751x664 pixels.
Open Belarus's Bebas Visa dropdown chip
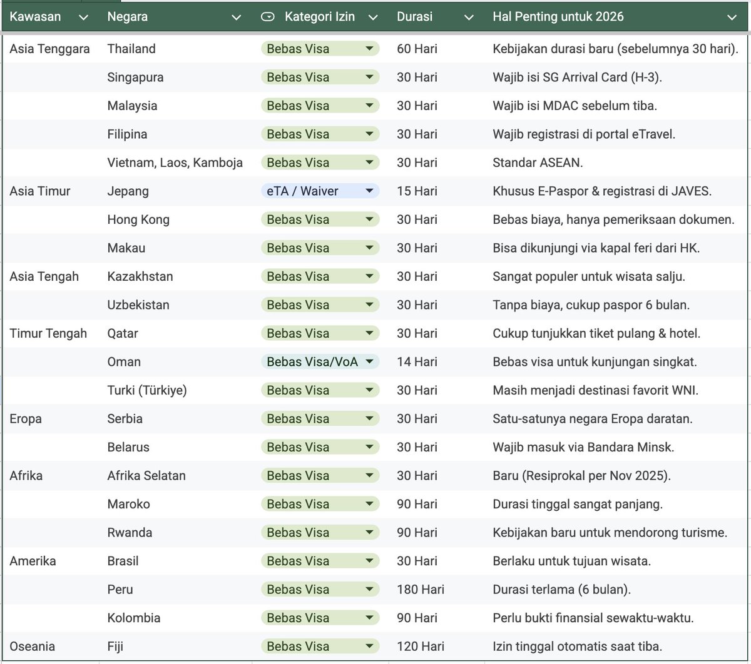click(320, 447)
